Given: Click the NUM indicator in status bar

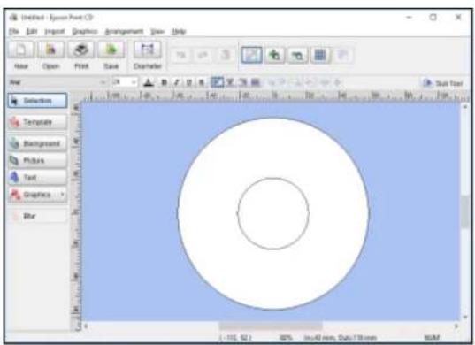Looking at the screenshot, I should [x=432, y=337].
